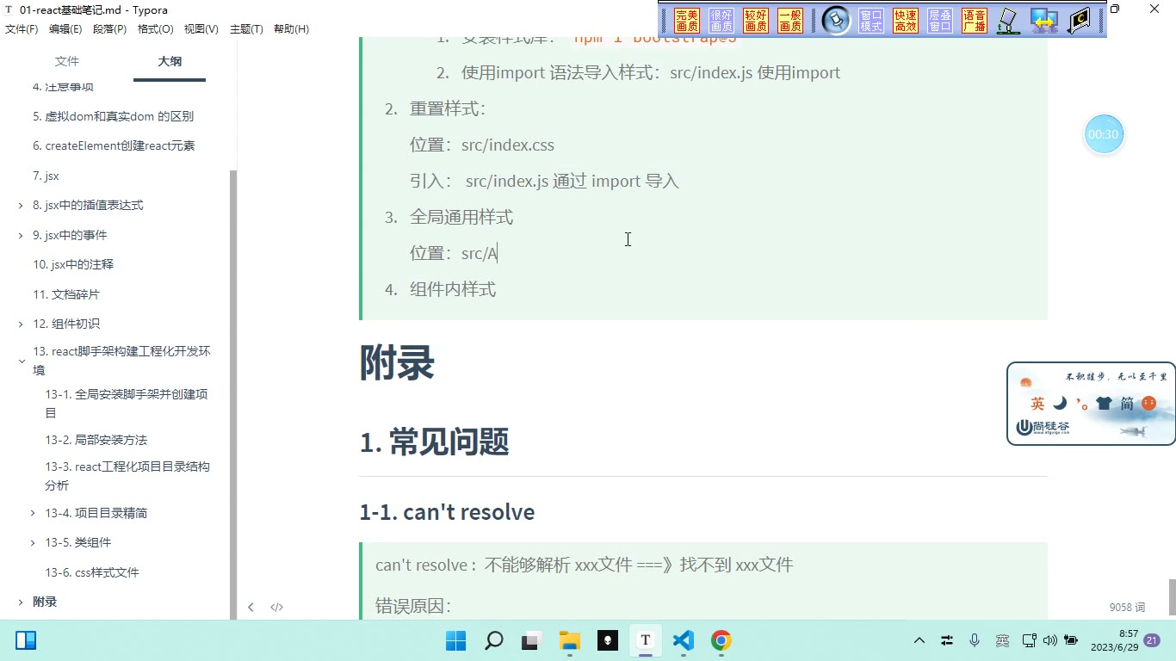Enable 快速高效 mode in remote toolbar
Viewport: 1176px width, 661px height.
point(906,21)
